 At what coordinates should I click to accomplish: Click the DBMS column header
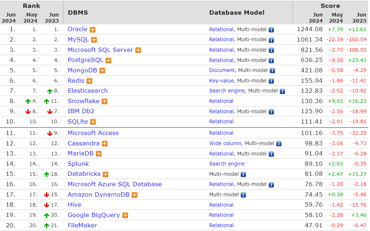coord(78,13)
